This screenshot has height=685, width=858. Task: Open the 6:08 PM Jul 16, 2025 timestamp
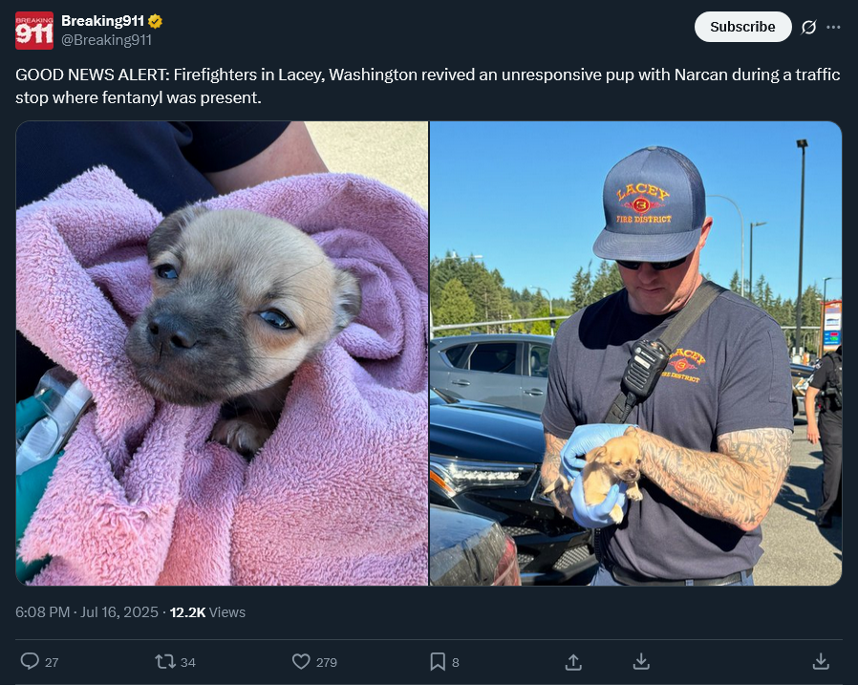[x=86, y=611]
